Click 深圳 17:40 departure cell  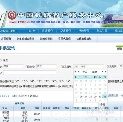[x=6, y=120]
